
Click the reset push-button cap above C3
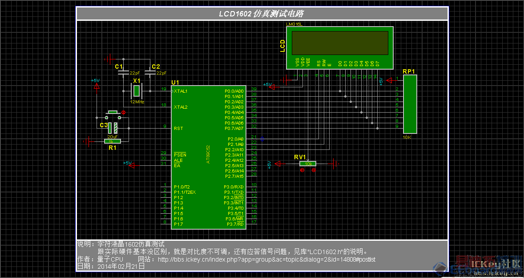113,112
